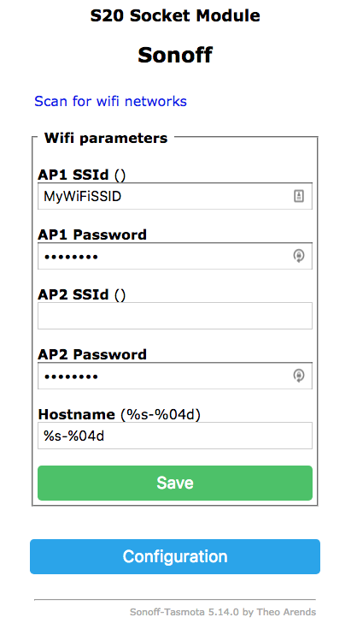Click the Wifi parameters group legend

coord(106,138)
